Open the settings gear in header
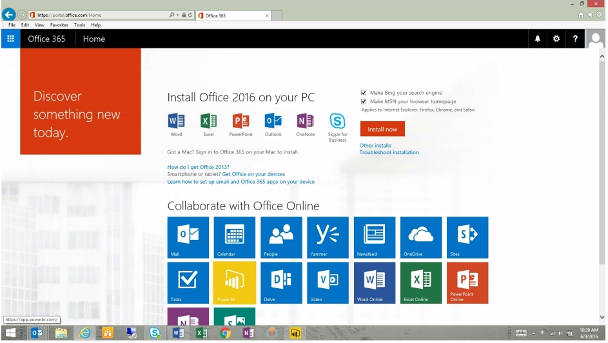 coord(556,39)
